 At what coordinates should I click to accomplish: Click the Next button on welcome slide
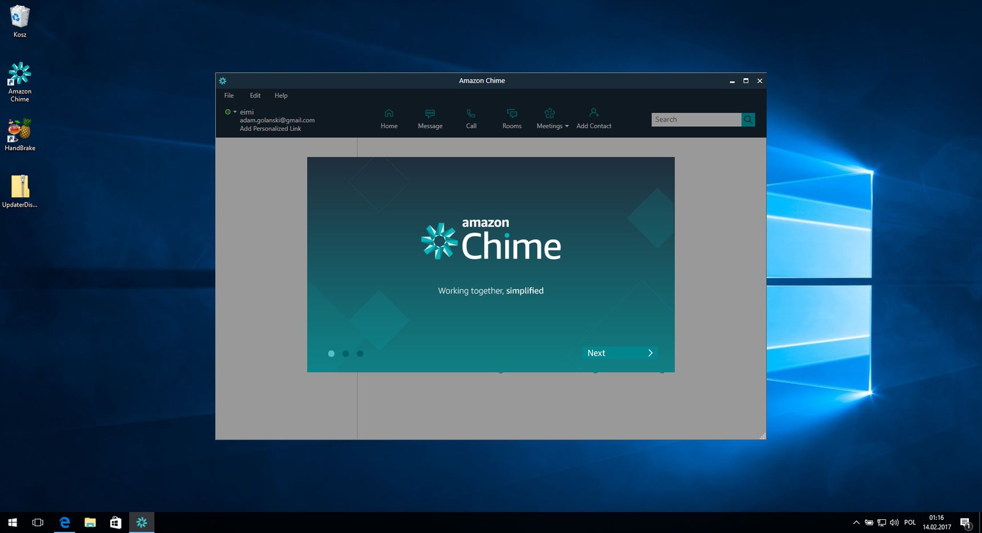pos(619,353)
